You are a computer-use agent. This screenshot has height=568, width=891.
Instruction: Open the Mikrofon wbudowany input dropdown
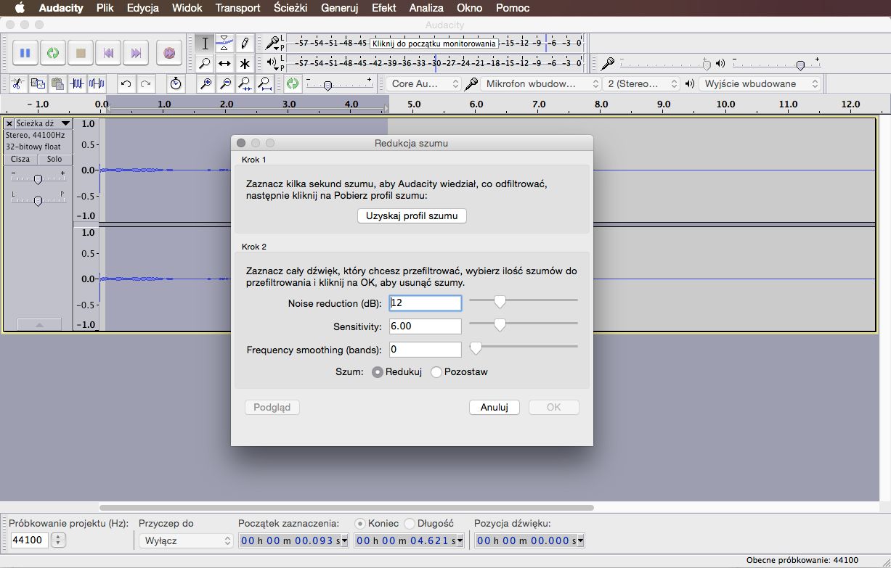tap(541, 83)
